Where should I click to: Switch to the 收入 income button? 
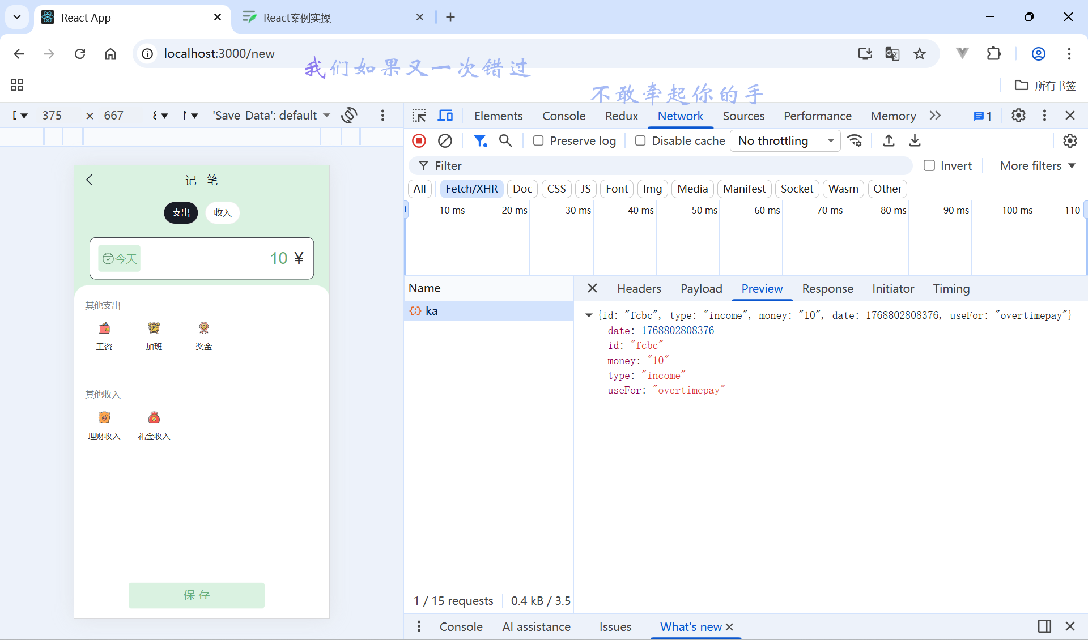tap(223, 212)
